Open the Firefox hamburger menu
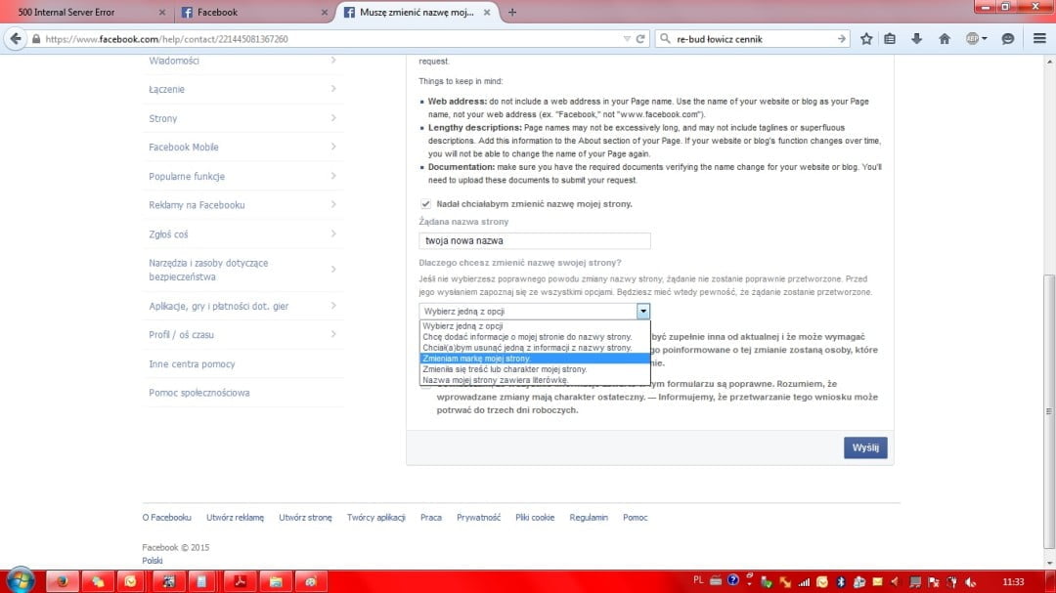 tap(1039, 39)
